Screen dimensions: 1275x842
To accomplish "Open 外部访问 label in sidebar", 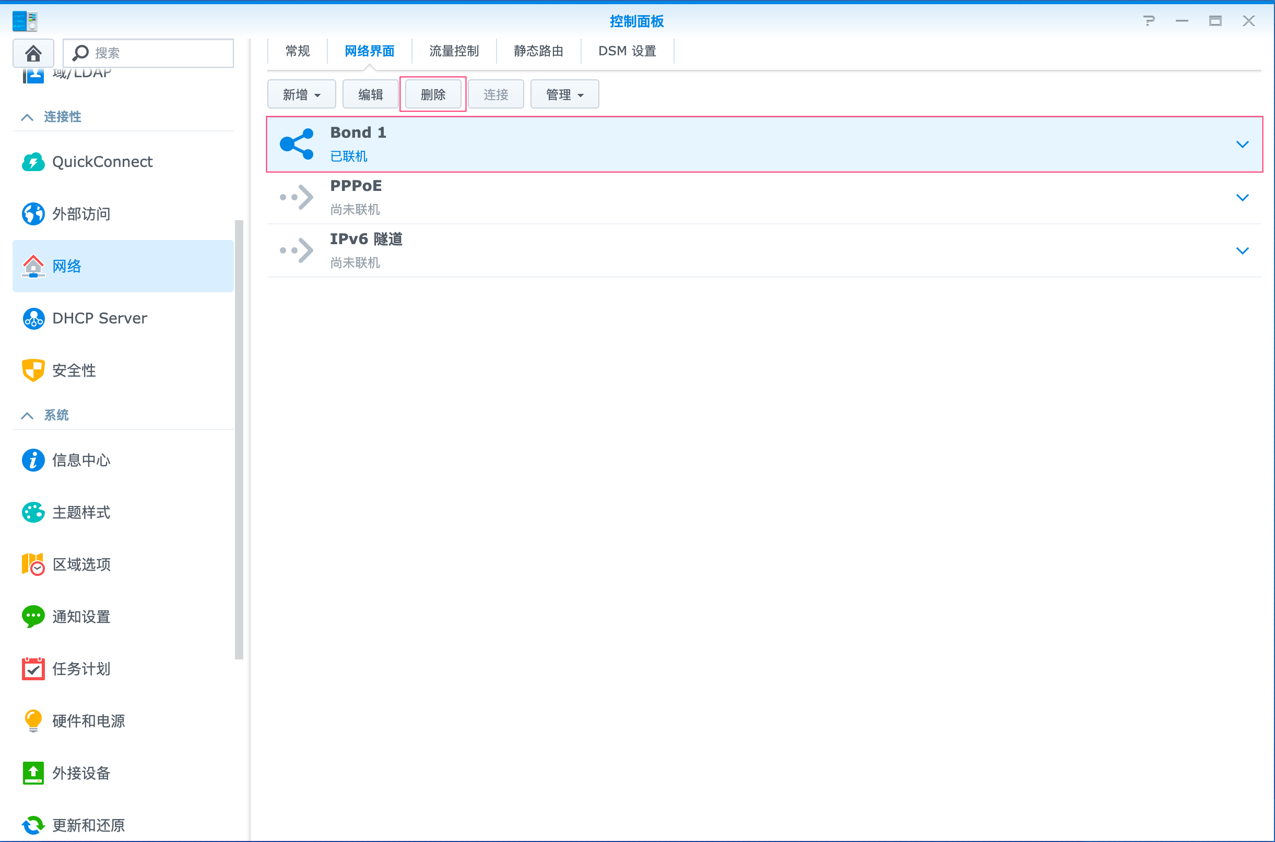I will click(81, 214).
